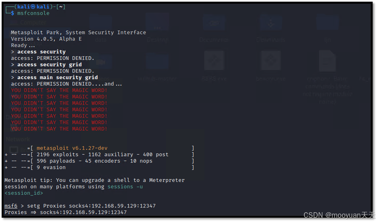Click the '596 payloads' count
Screen dimensions: 377x222
click(56, 161)
